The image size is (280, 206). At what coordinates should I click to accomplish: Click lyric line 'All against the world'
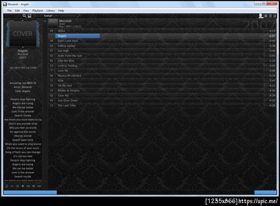click(23, 132)
